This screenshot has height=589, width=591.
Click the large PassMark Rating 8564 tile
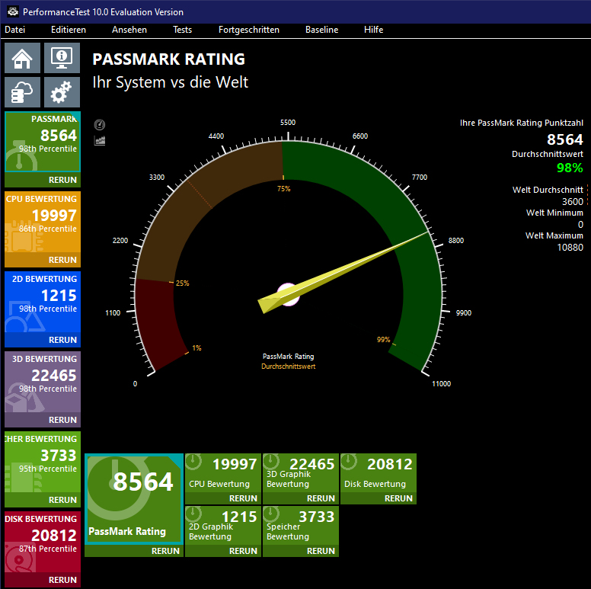click(x=134, y=499)
